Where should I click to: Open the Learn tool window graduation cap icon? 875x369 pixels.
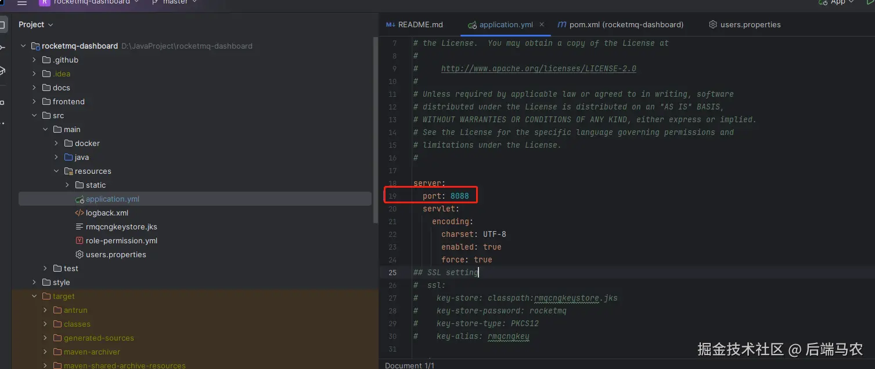coord(2,71)
